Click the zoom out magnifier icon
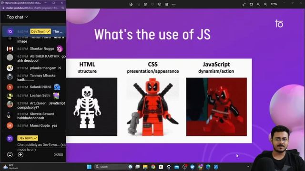 [258, 4]
